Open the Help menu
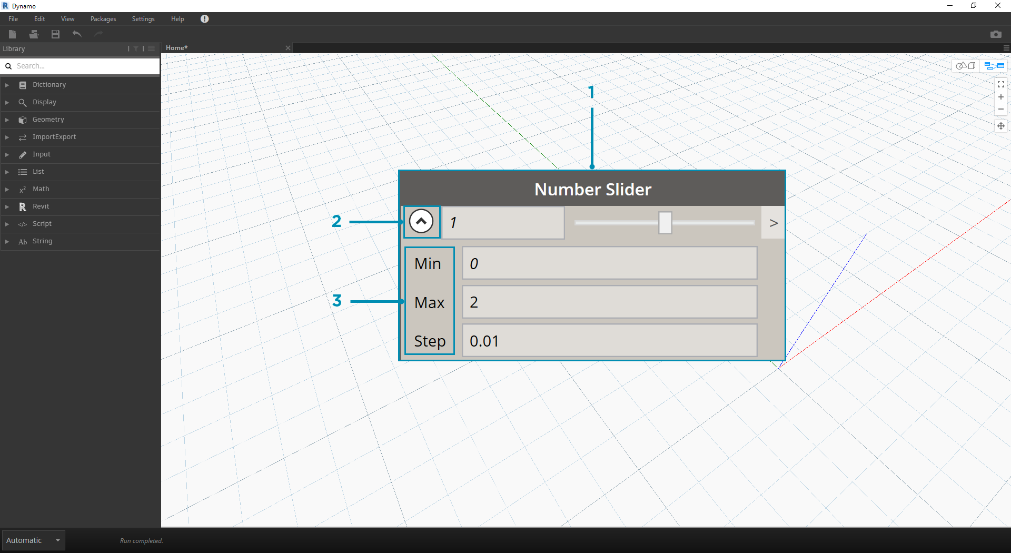This screenshot has height=553, width=1011. pyautogui.click(x=177, y=19)
